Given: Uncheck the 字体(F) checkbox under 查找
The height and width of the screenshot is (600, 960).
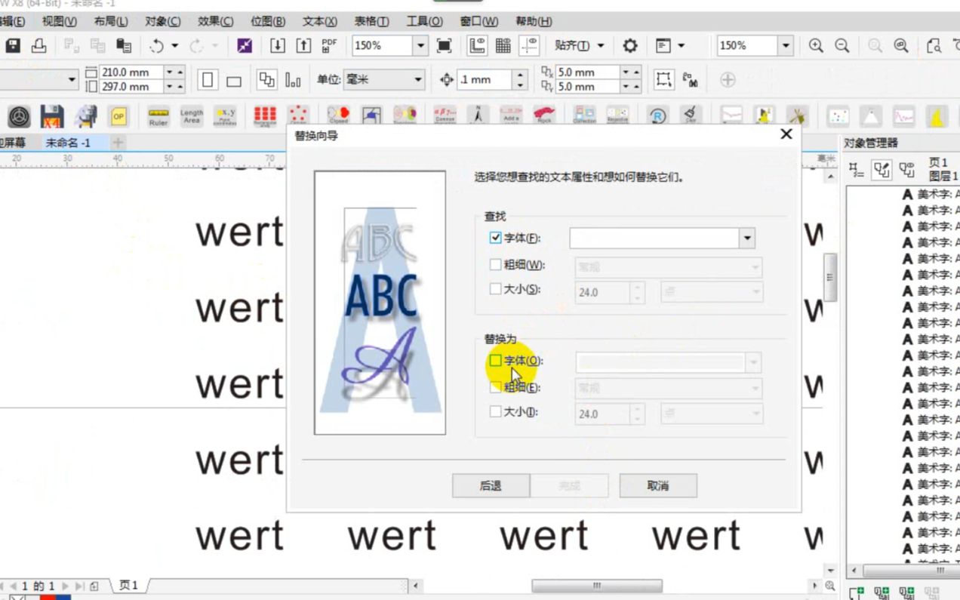Looking at the screenshot, I should pyautogui.click(x=496, y=237).
